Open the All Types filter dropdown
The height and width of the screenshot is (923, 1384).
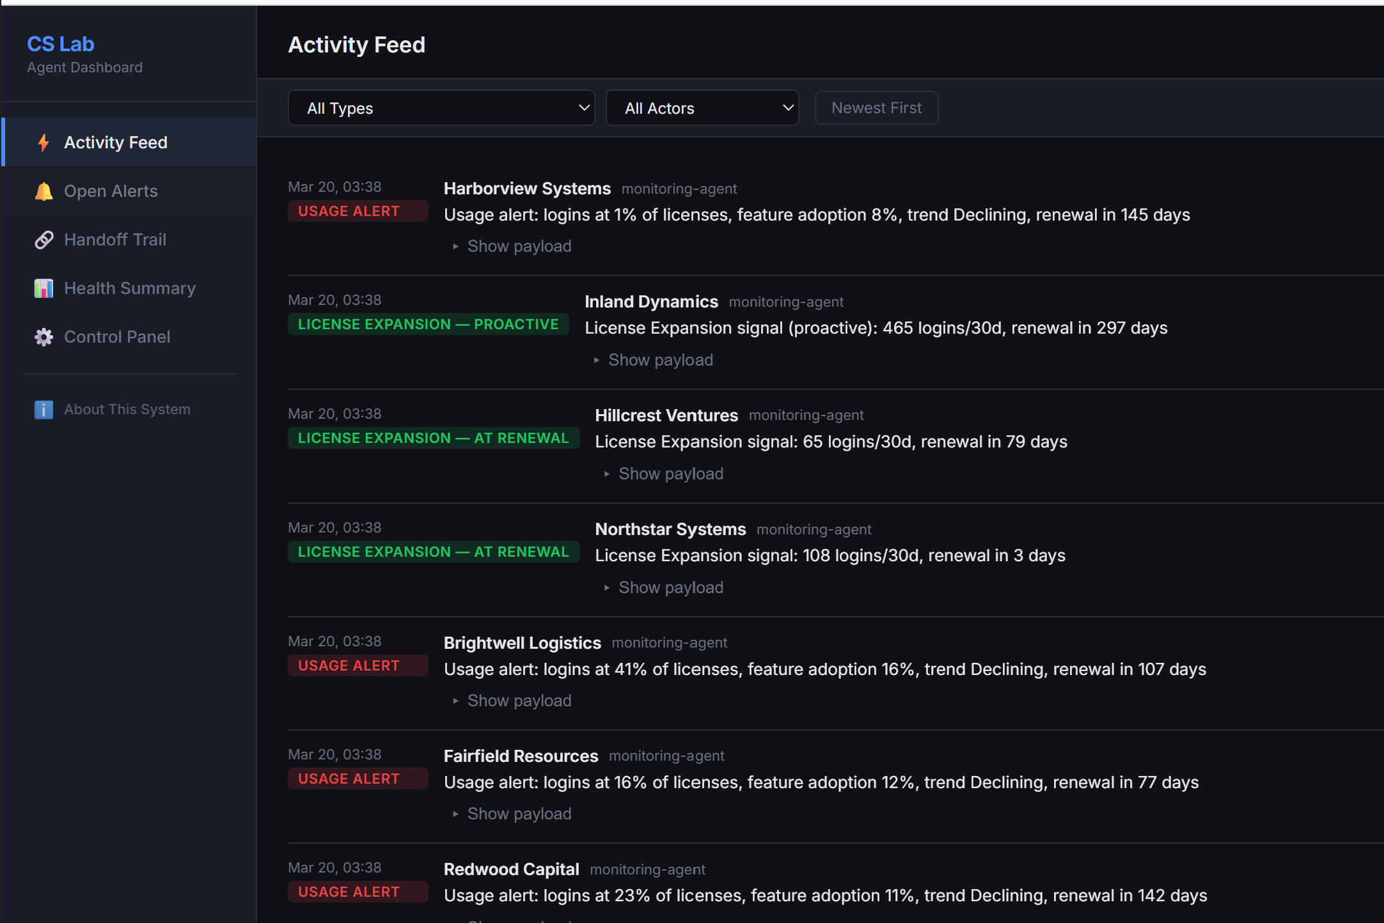pyautogui.click(x=441, y=108)
